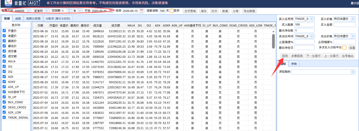Enable the 显示 checkbox beside 提前读数
This screenshot has height=131, width=359.
pyautogui.click(x=172, y=11)
